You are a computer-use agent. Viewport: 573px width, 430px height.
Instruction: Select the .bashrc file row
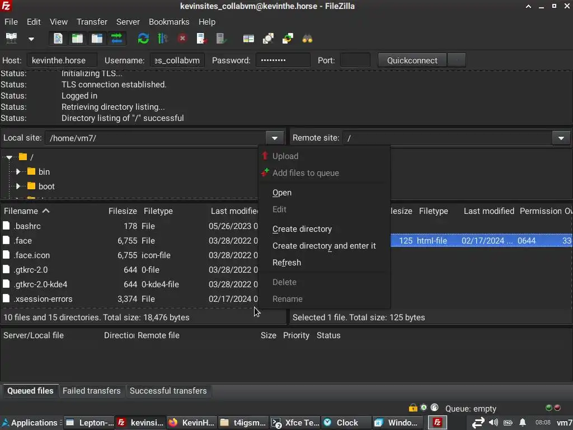click(130, 226)
